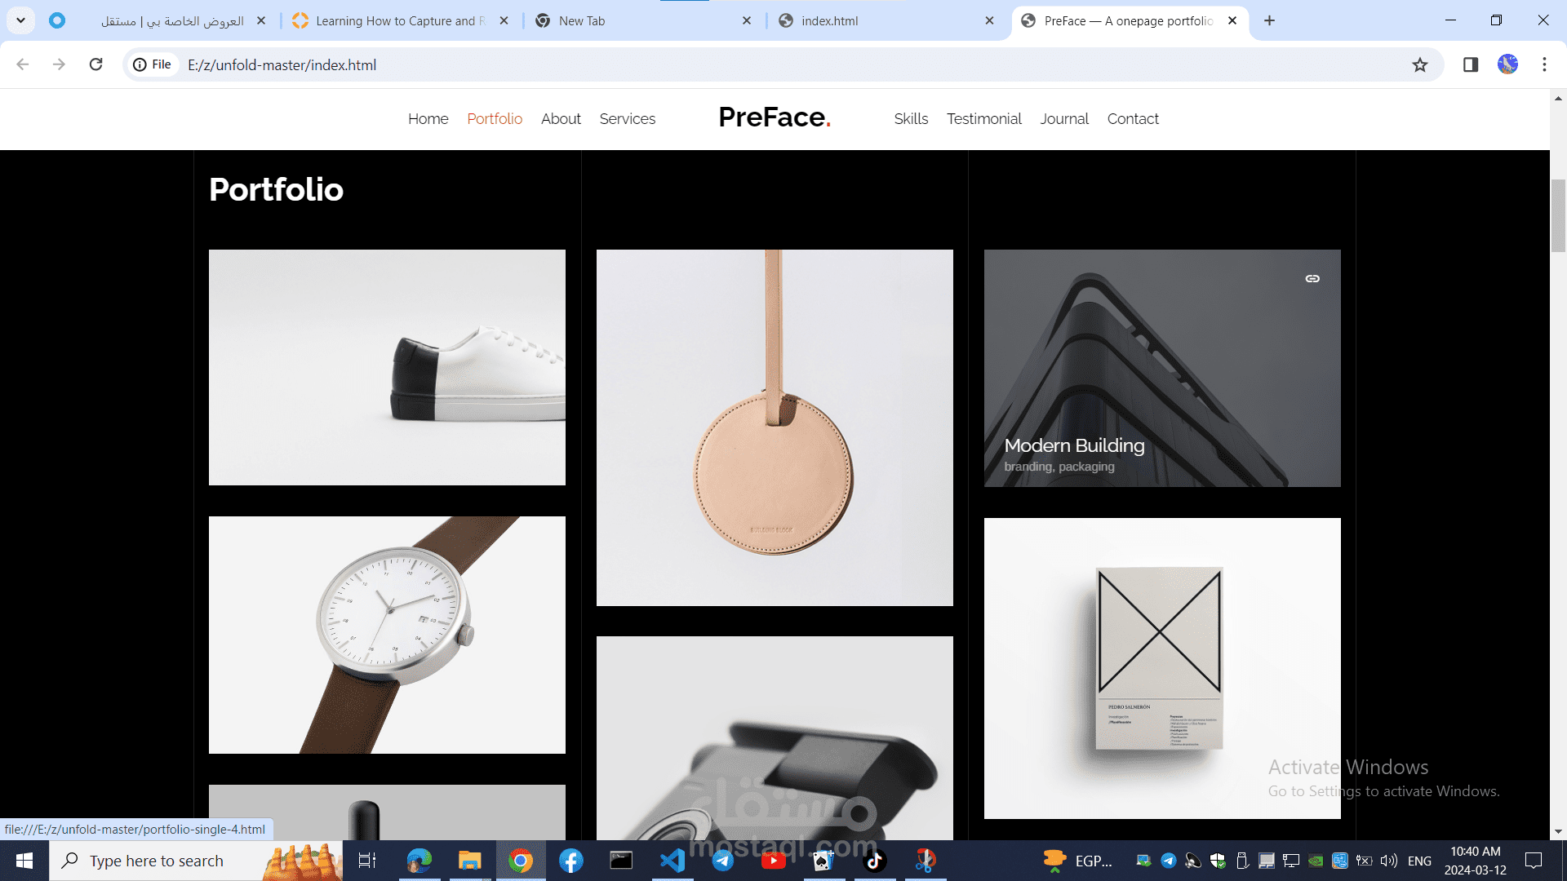Click the PreFace logo
The height and width of the screenshot is (881, 1567).
[x=774, y=117]
